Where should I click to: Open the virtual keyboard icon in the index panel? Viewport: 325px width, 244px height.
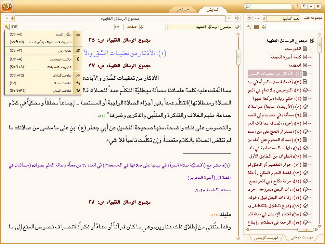pos(256,27)
